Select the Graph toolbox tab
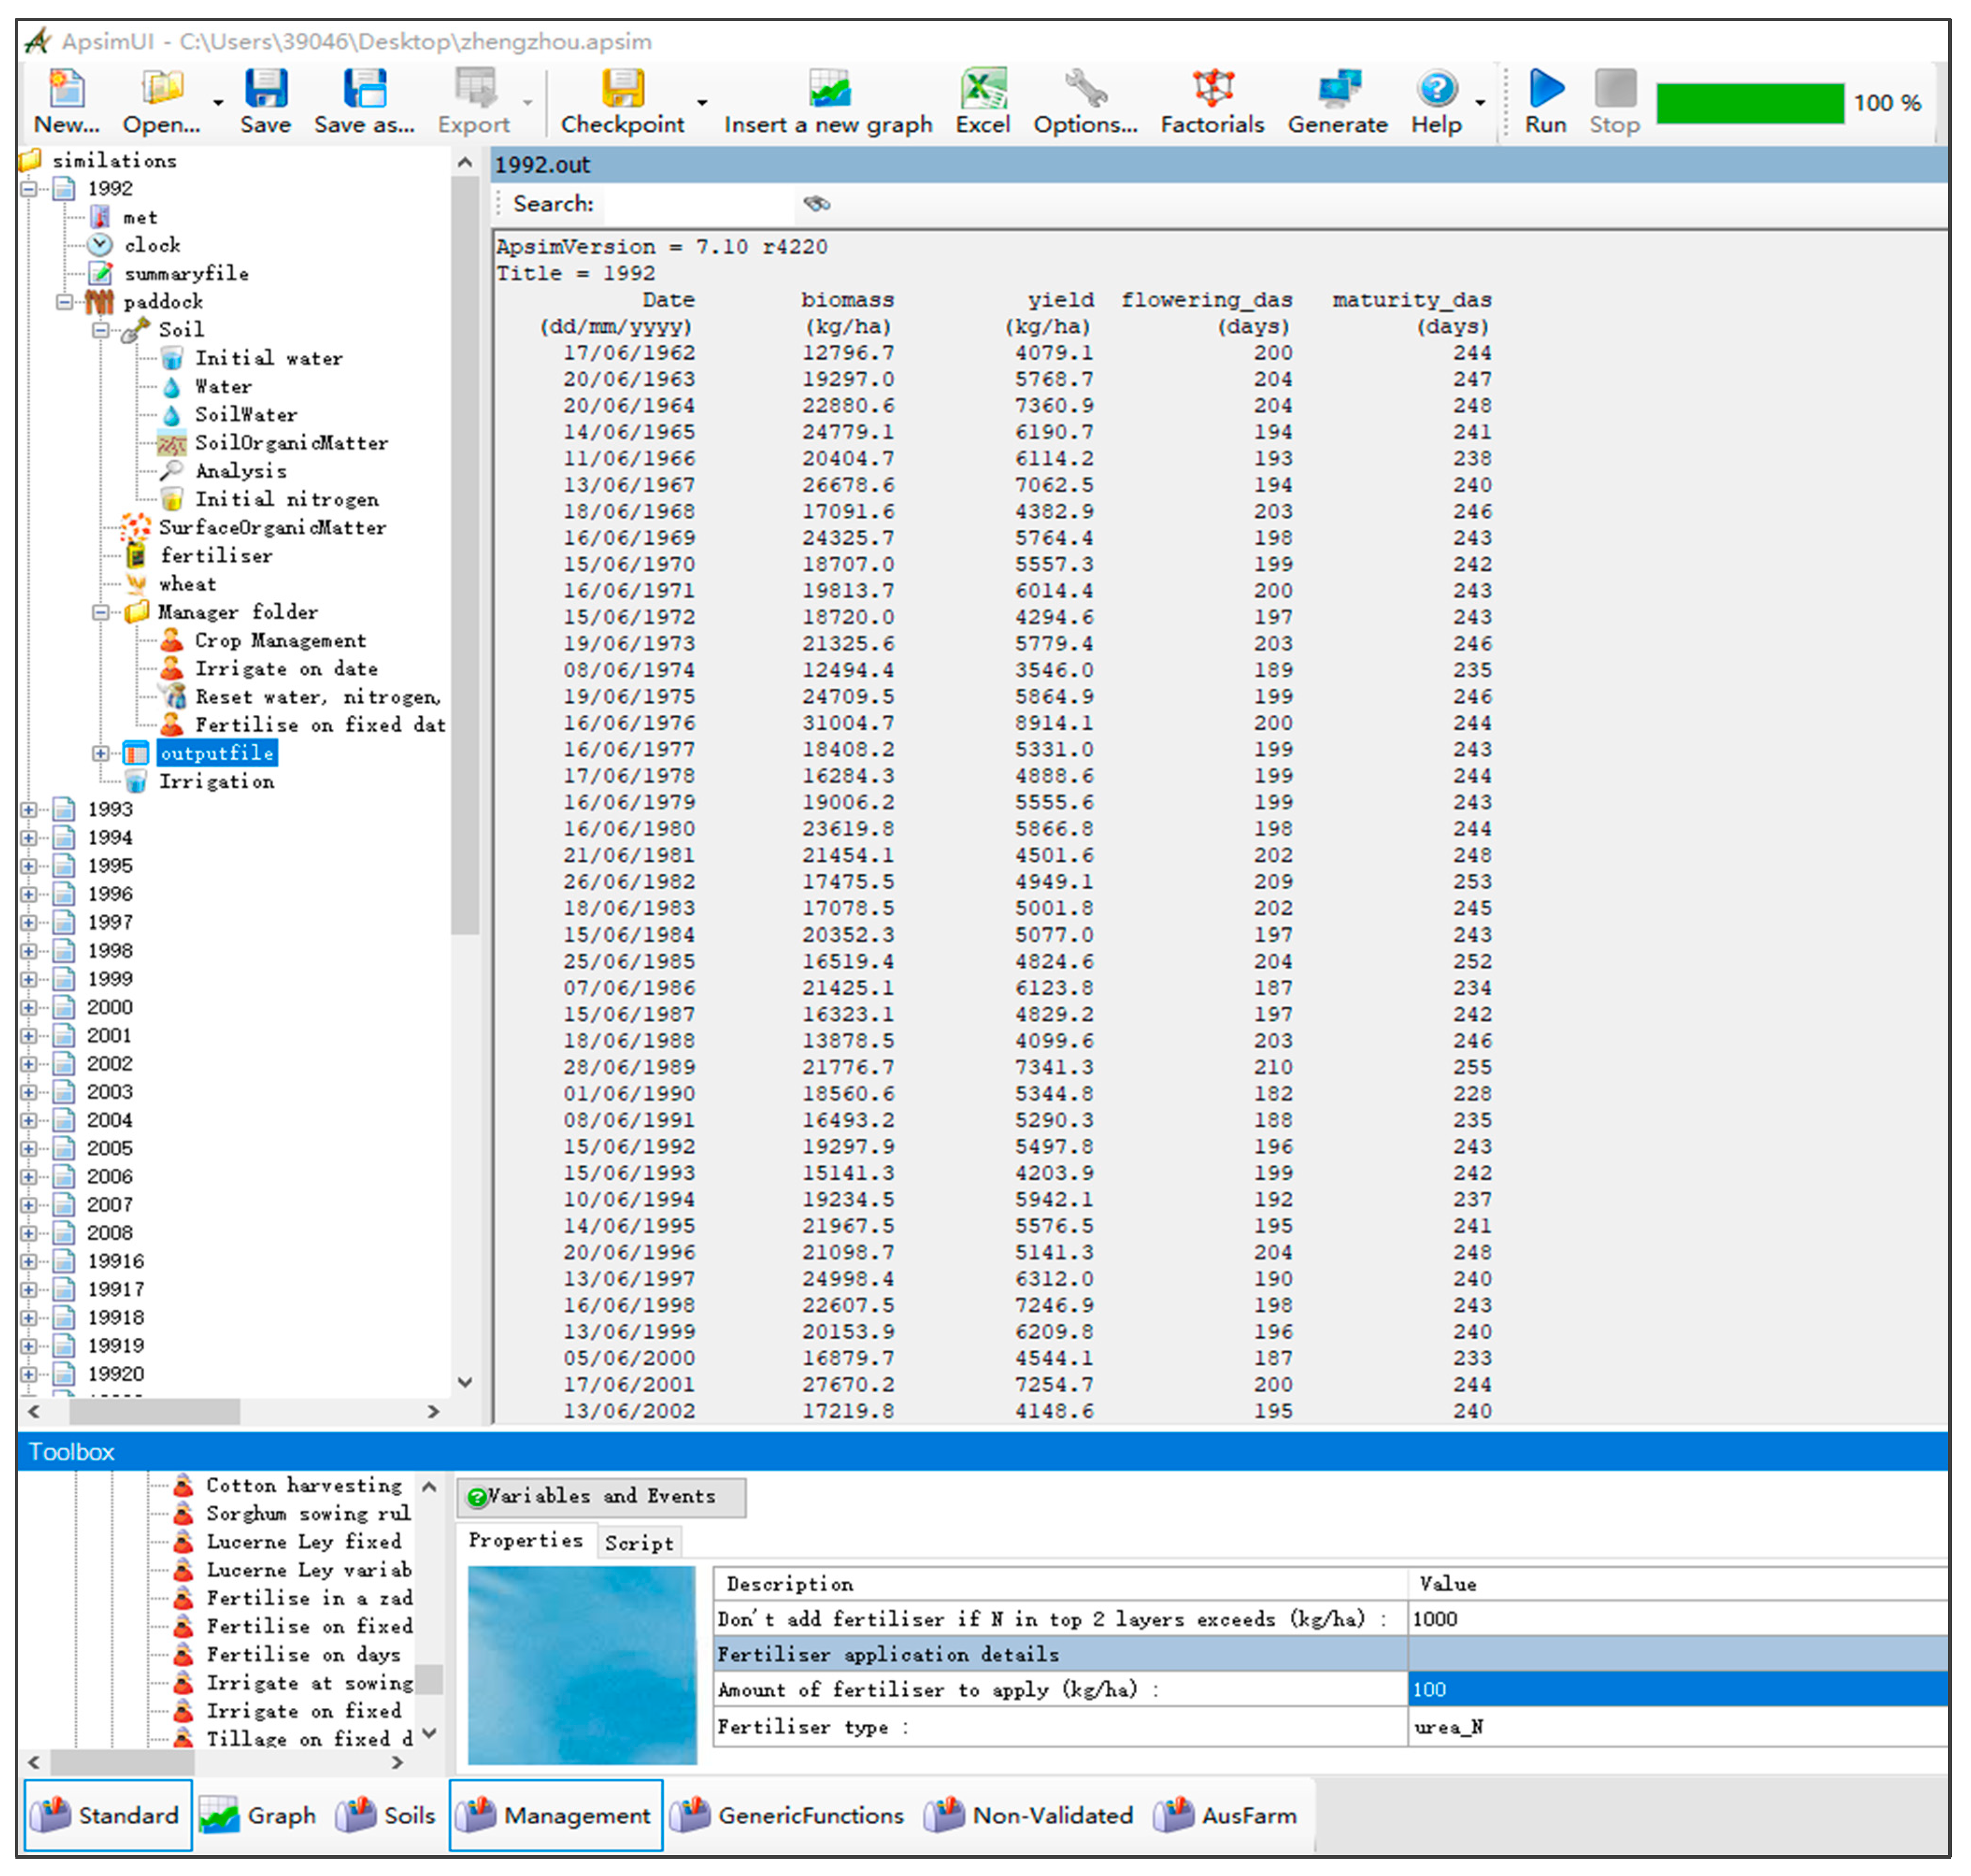 [x=259, y=1815]
